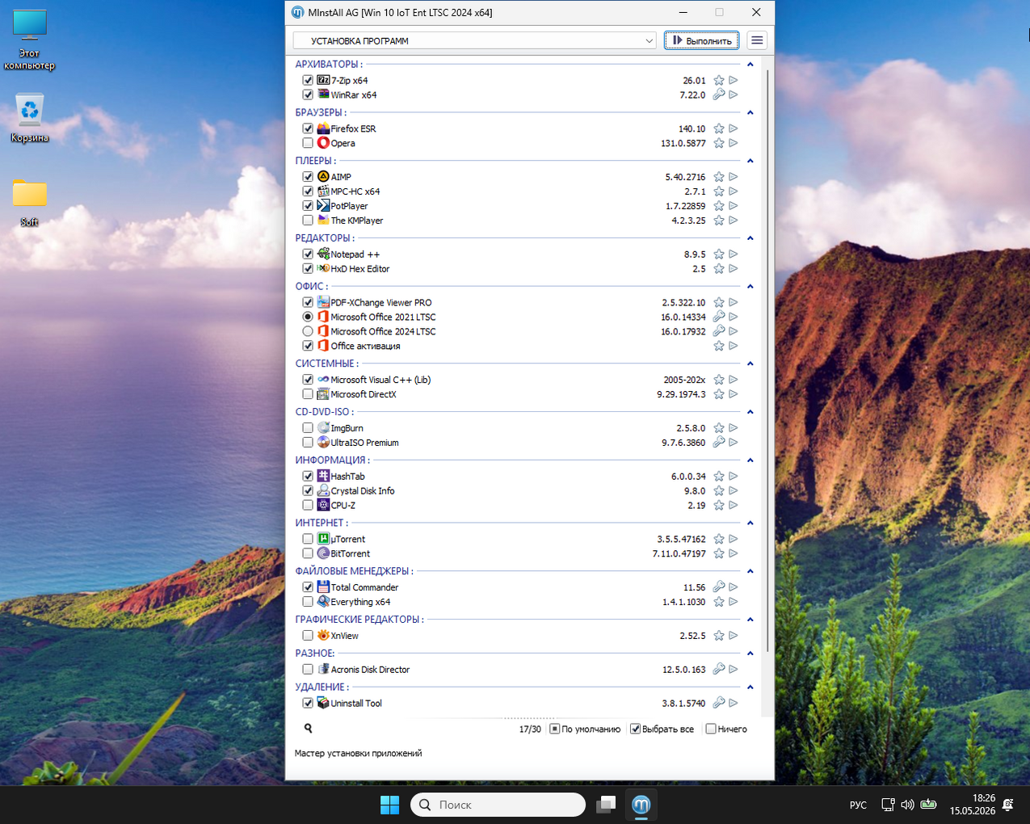
Task: Click the star icon in AIMP row
Action: coord(719,177)
